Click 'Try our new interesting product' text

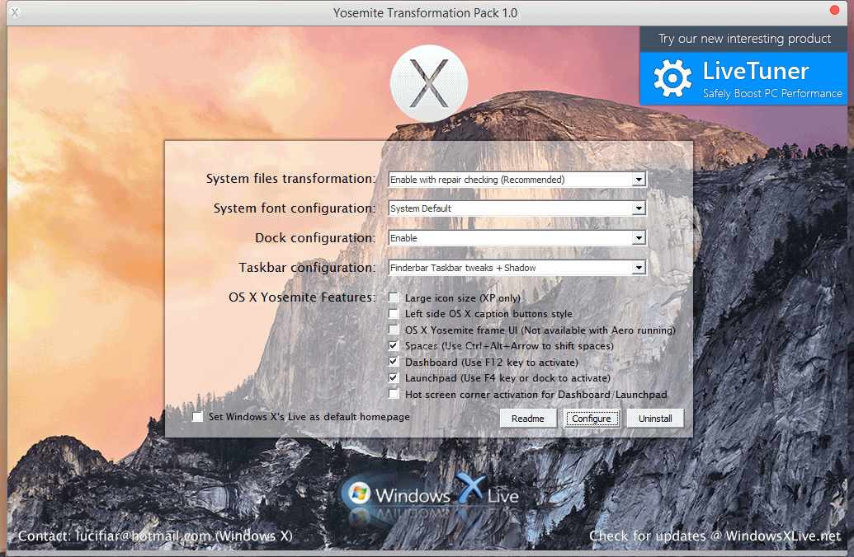tap(744, 39)
